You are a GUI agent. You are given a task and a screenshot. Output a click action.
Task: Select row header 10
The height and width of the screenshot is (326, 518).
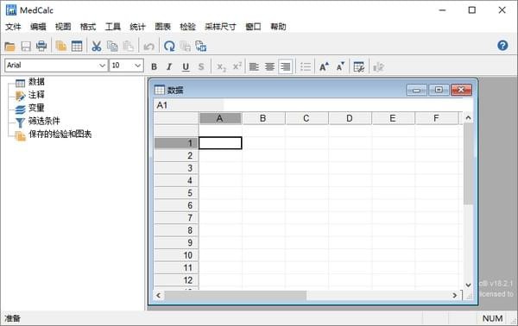(176, 255)
